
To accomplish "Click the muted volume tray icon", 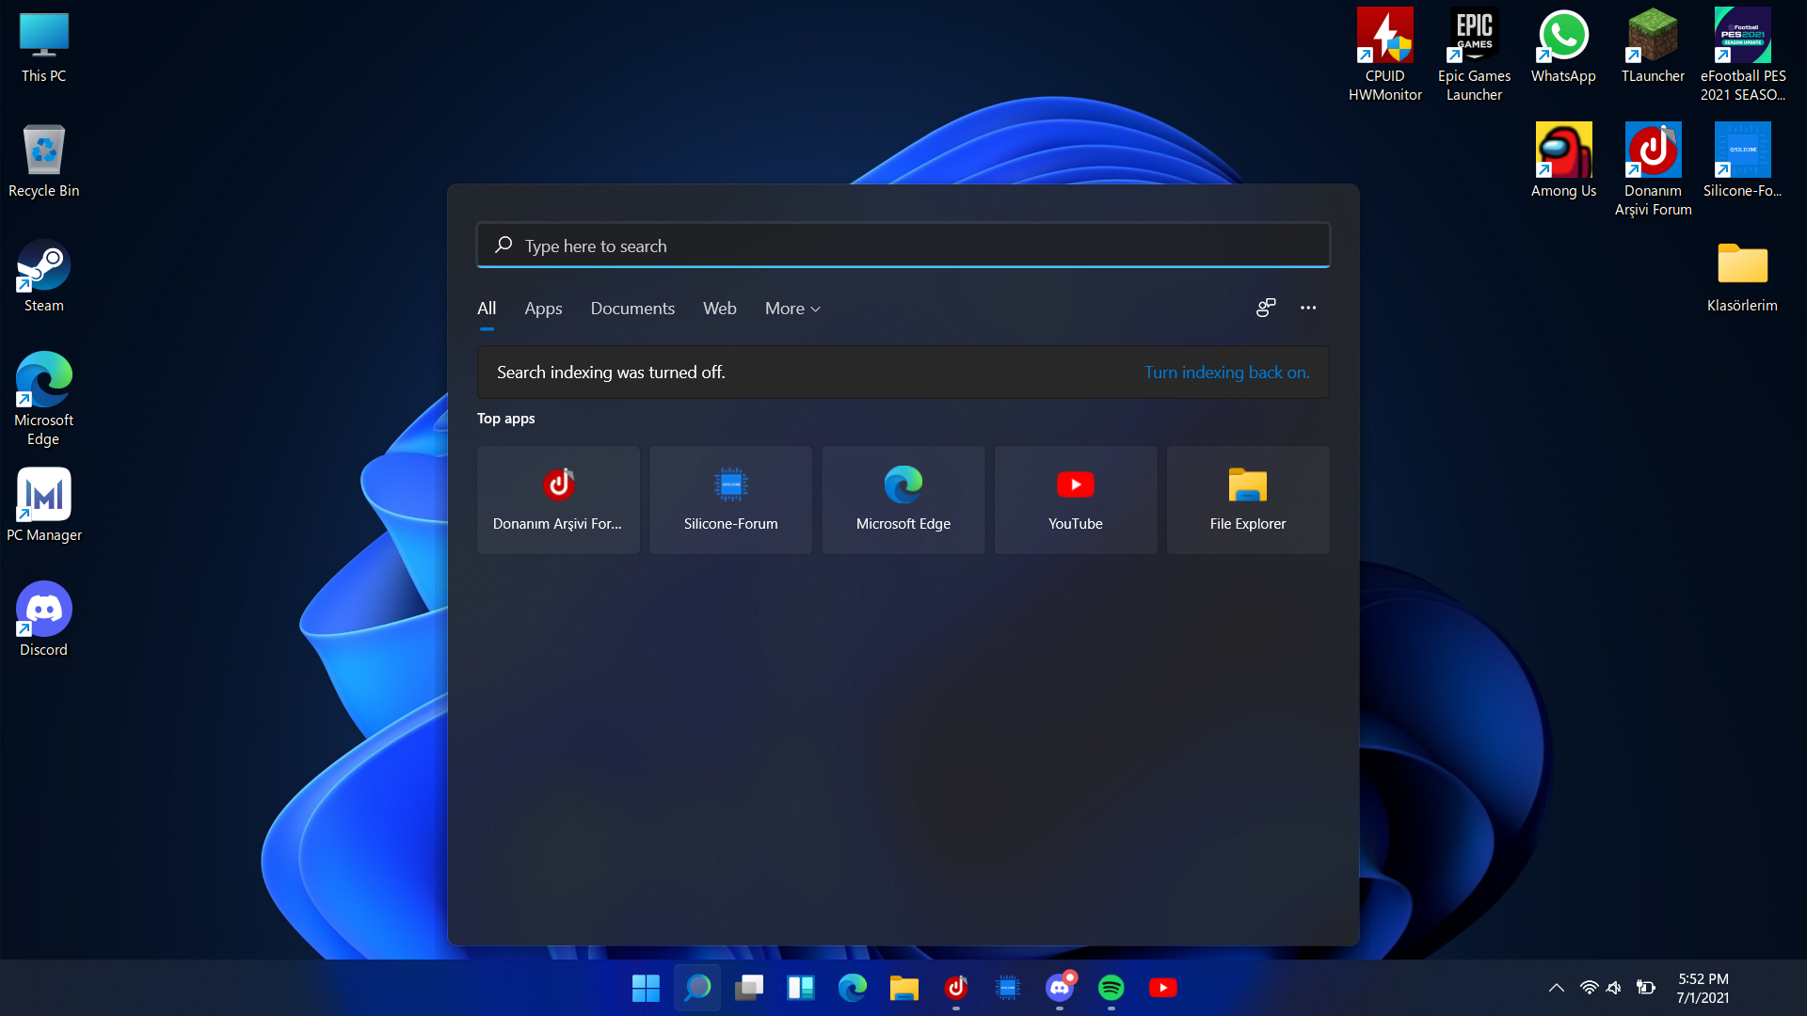I will [x=1615, y=988].
